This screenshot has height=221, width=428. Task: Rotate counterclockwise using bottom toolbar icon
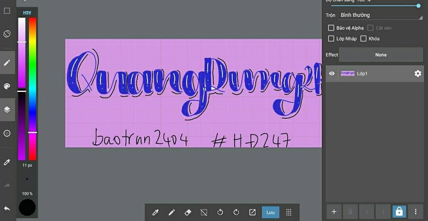(x=220, y=212)
